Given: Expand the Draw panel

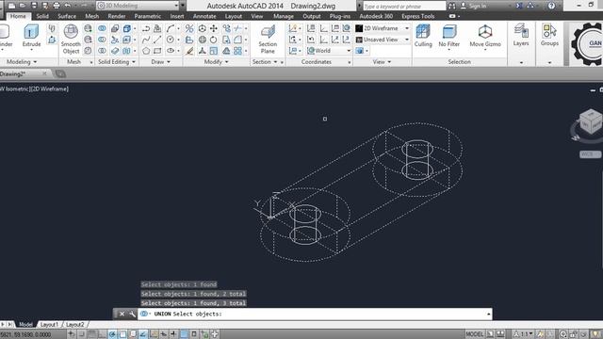Looking at the screenshot, I should click(160, 62).
